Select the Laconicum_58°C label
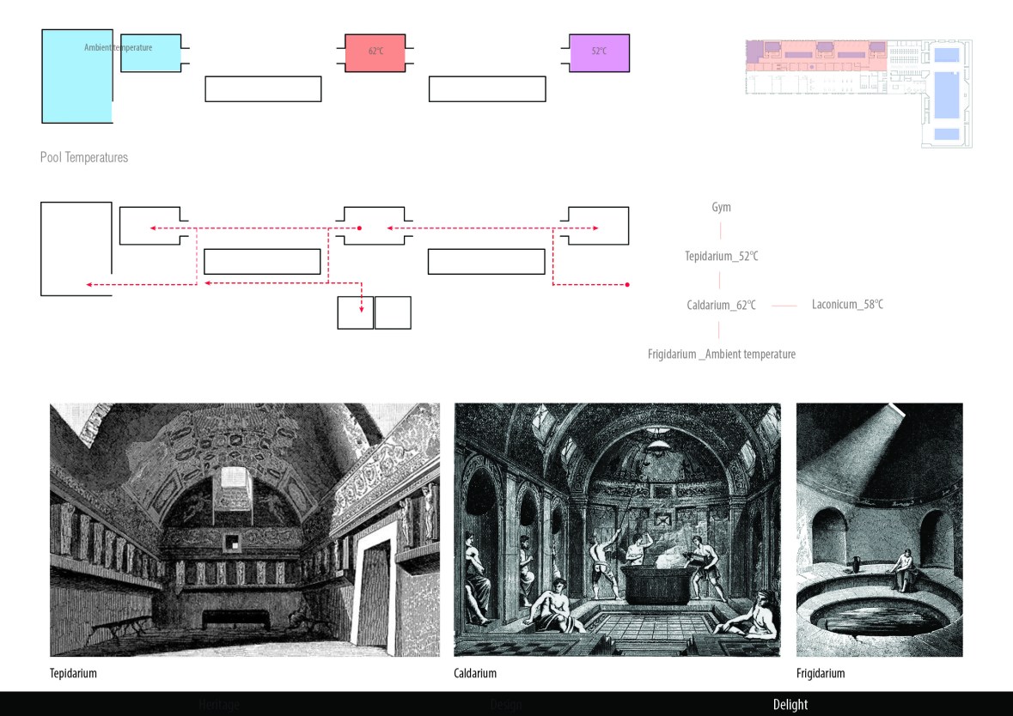Image resolution: width=1013 pixels, height=716 pixels. point(847,305)
